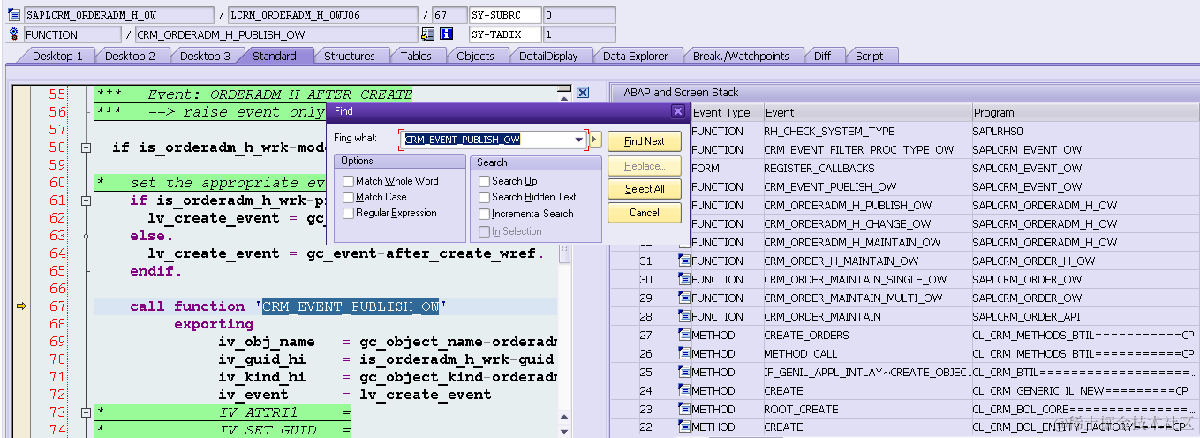Click the Event Type column header
The image size is (1200, 438).
[x=726, y=112]
